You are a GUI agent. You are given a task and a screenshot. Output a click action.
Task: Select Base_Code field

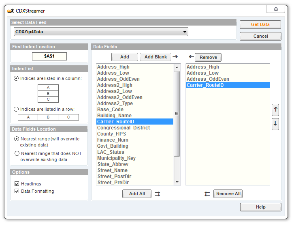click(135, 109)
